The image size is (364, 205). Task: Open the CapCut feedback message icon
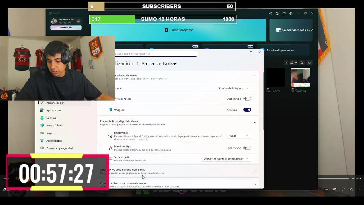[284, 13]
